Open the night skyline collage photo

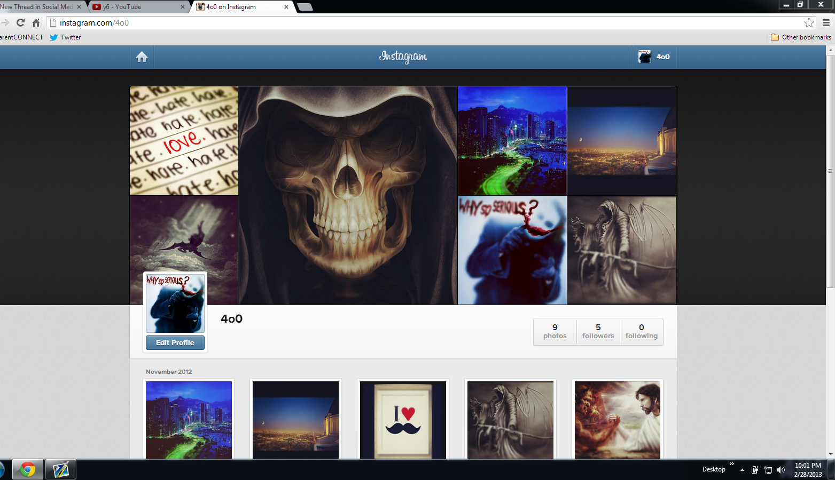pyautogui.click(x=622, y=141)
